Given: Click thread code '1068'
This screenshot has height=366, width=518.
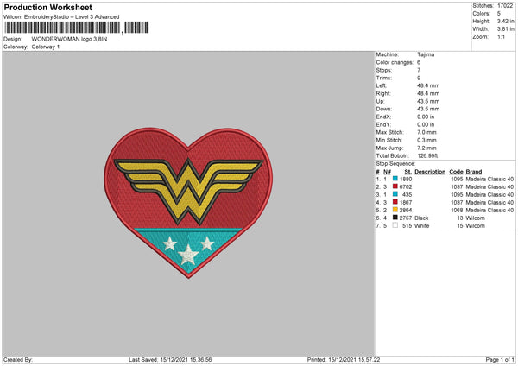Looking at the screenshot, I should tap(457, 210).
